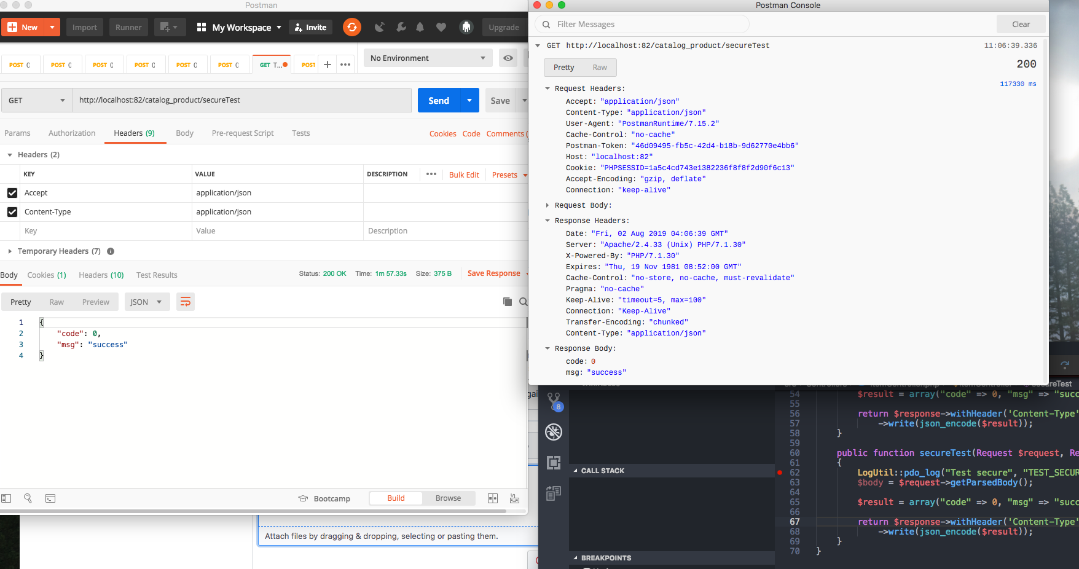Image resolution: width=1079 pixels, height=569 pixels.
Task: Collapse the Response Headers section in console
Action: 547,221
